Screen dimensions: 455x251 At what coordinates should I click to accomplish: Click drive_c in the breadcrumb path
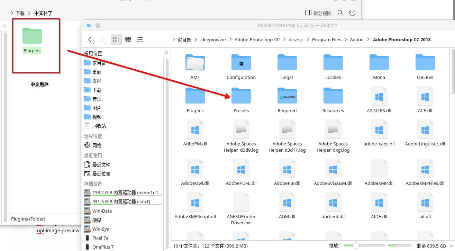click(296, 39)
